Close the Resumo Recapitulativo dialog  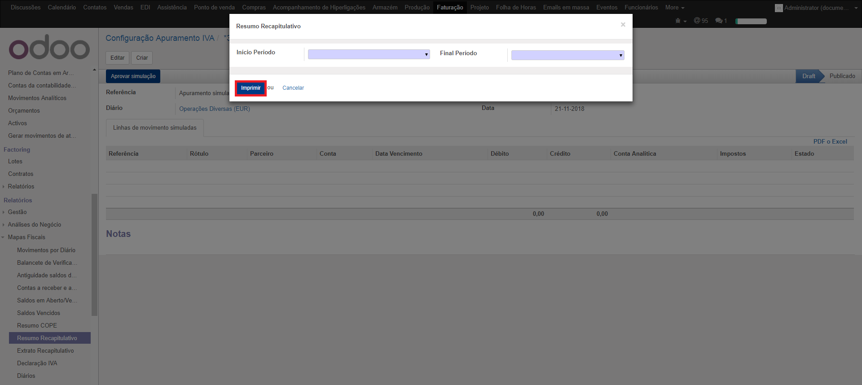pyautogui.click(x=623, y=25)
